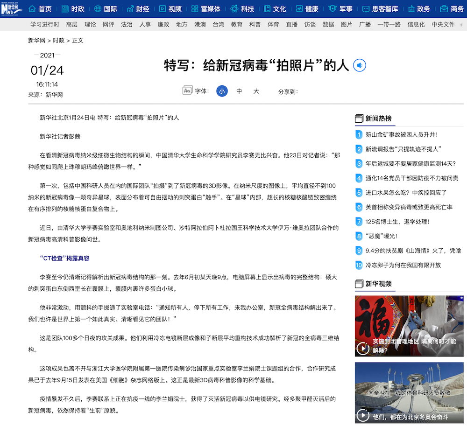The height and width of the screenshot is (426, 467).
Task: Play the 北京冬奥会奋斗 video
Action: pyautogui.click(x=363, y=415)
